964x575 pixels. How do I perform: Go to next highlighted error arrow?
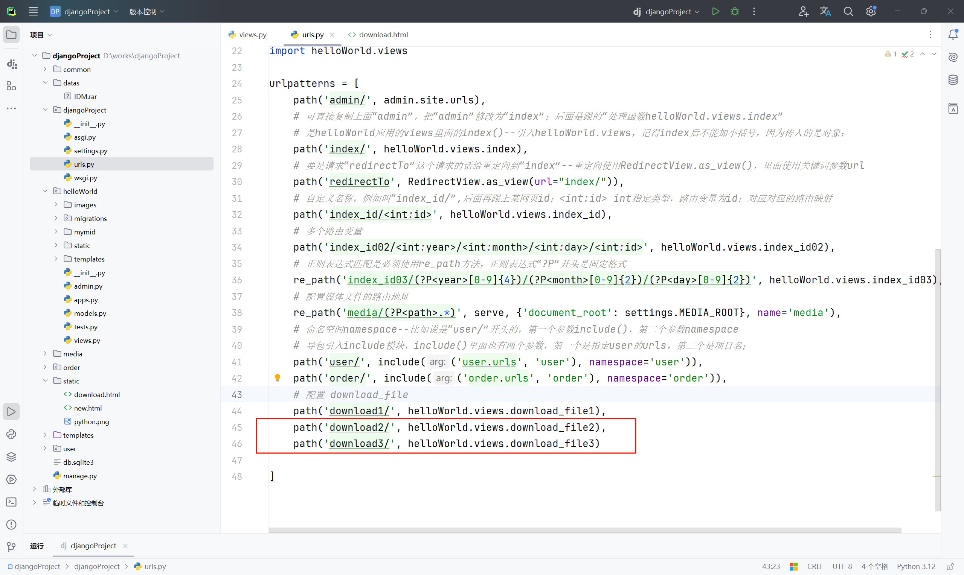click(x=934, y=54)
